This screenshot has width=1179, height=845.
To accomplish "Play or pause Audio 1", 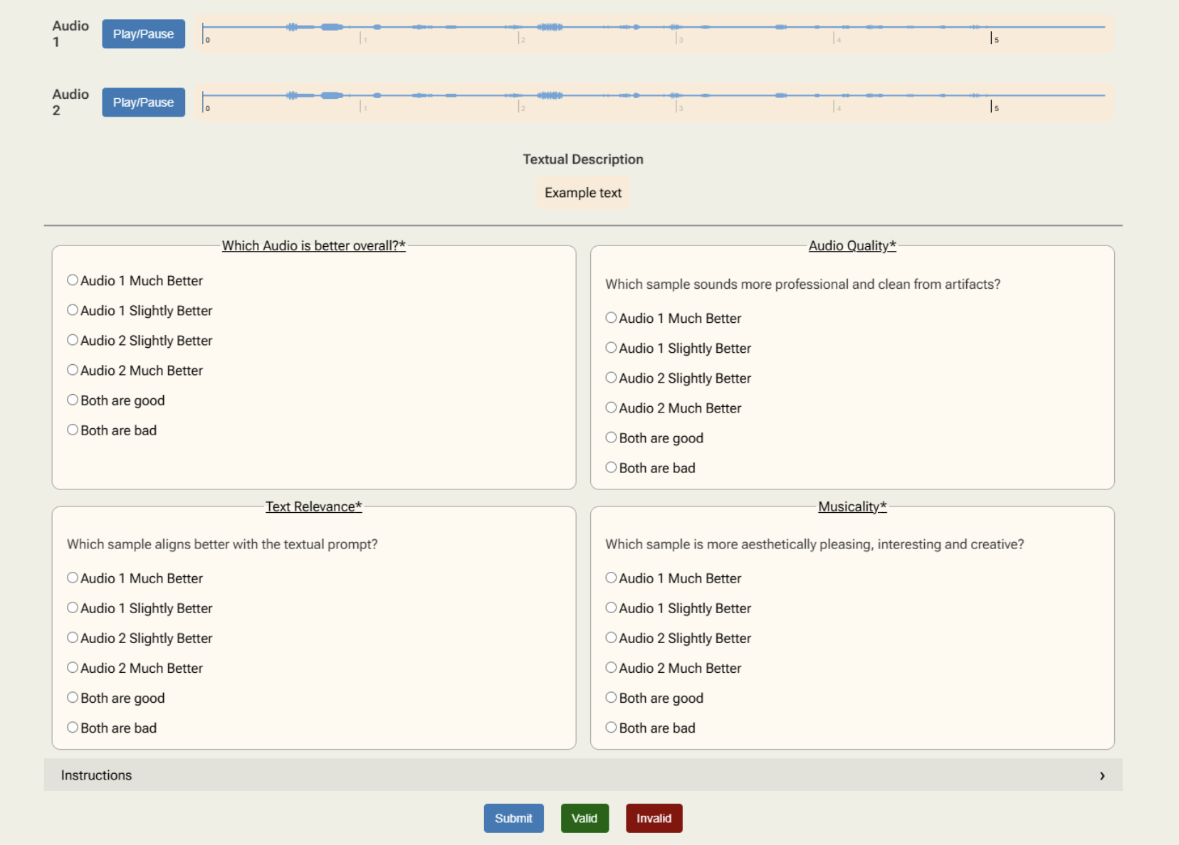I will [143, 34].
